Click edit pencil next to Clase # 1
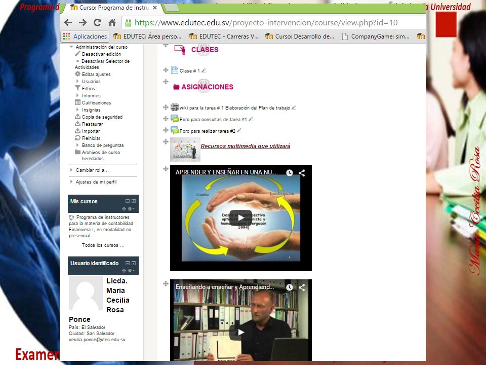Image resolution: width=486 pixels, height=365 pixels. click(x=204, y=71)
